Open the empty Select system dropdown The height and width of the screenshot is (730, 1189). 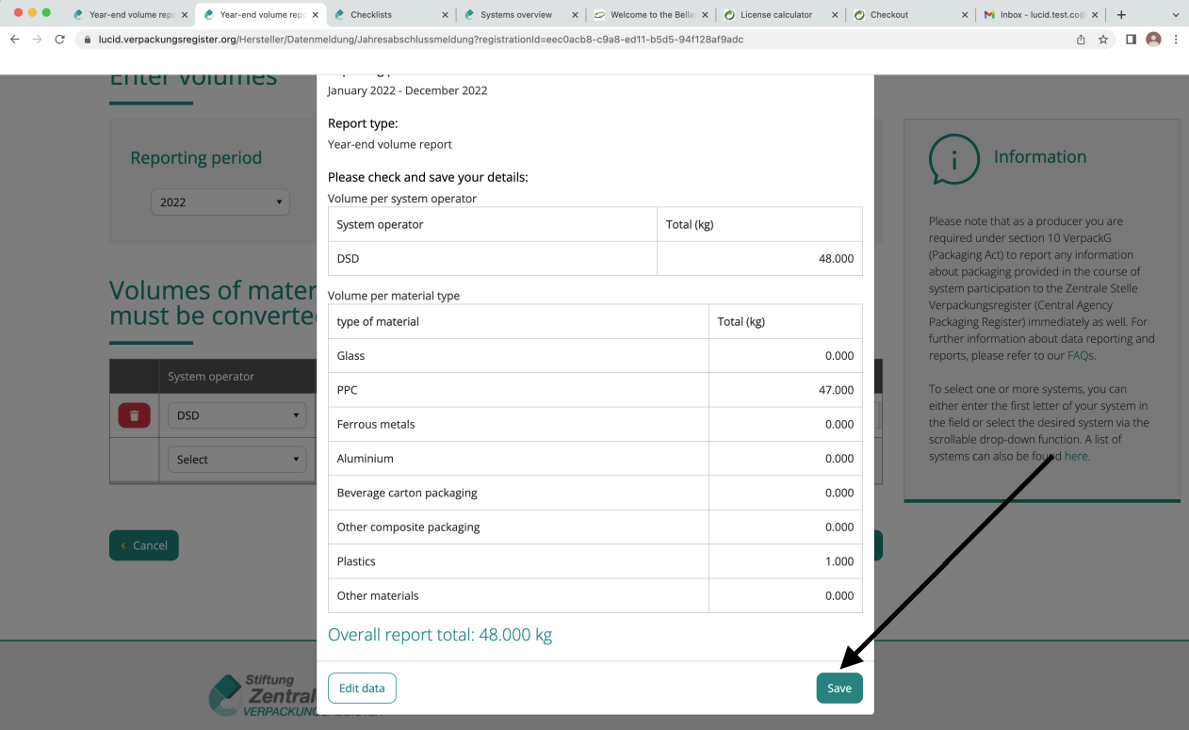236,460
